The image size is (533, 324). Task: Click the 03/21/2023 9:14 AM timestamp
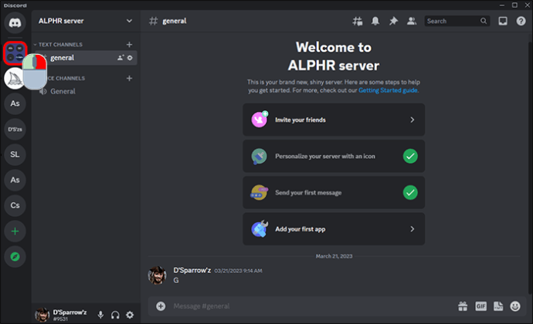click(238, 271)
